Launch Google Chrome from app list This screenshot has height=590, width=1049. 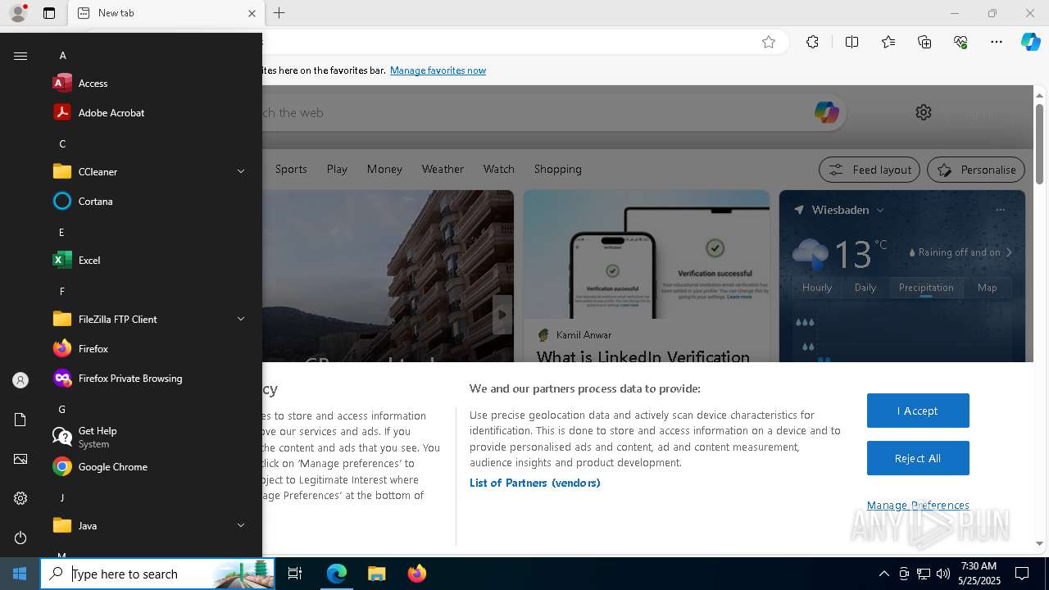(152, 467)
